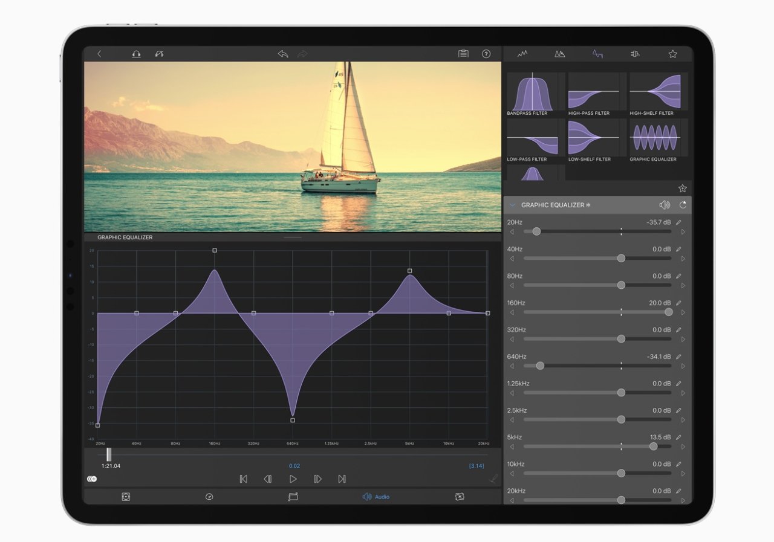Open the audio plug-in effects tab

635,54
